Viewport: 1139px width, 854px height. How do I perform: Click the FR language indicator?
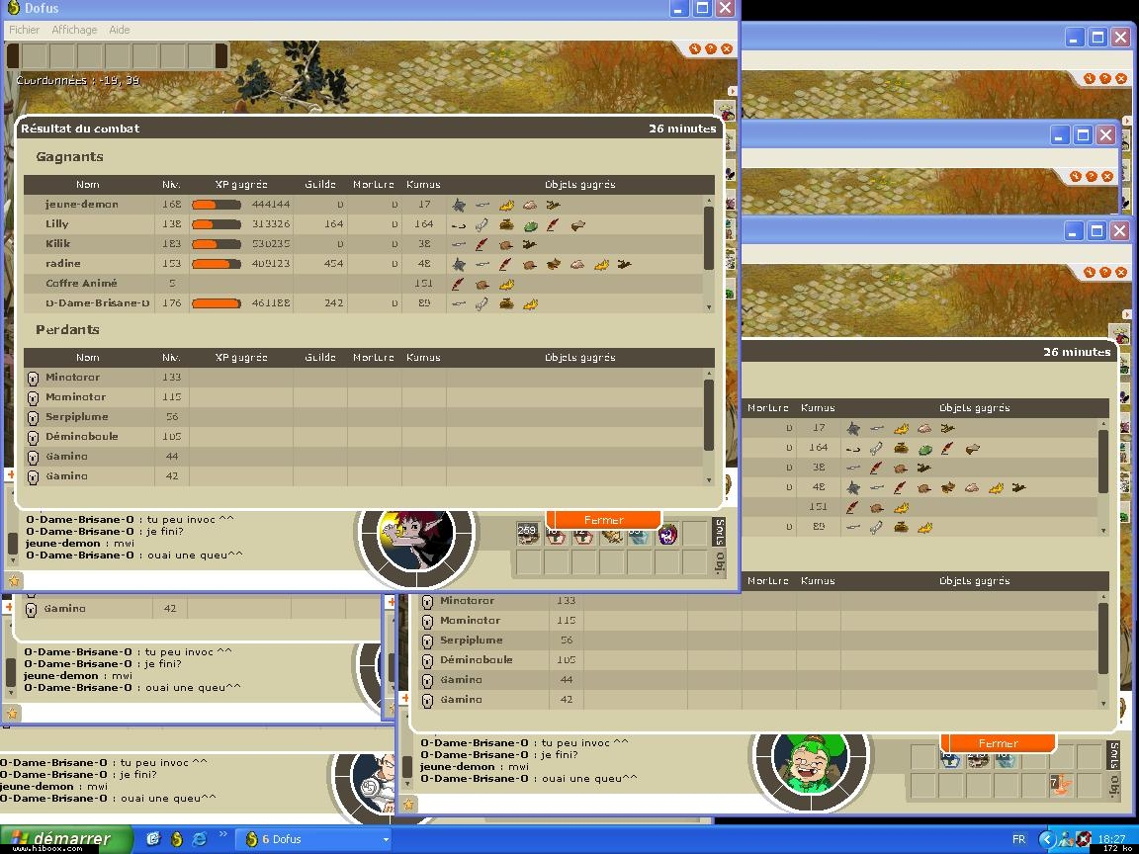tap(1019, 839)
